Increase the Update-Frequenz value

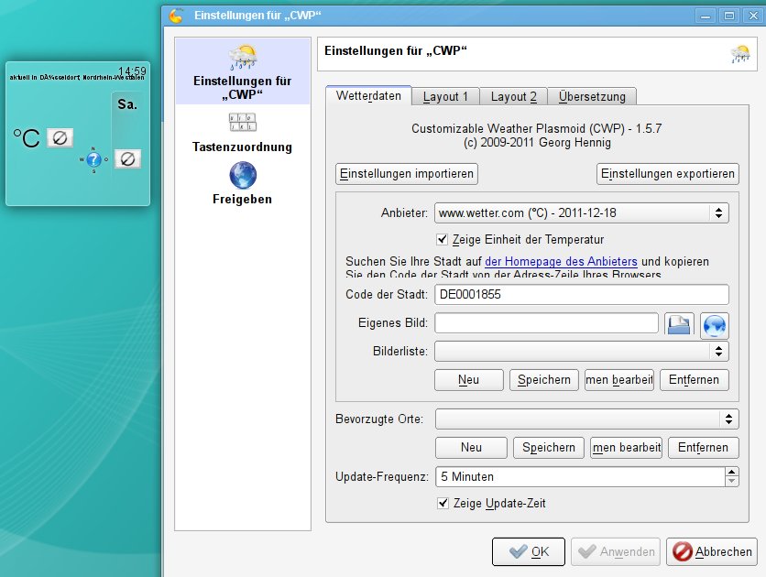pyautogui.click(x=731, y=472)
